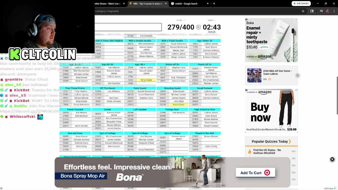Click the Klay Thompson cell
Viewport: 338px width, 190px height.
point(179,78)
